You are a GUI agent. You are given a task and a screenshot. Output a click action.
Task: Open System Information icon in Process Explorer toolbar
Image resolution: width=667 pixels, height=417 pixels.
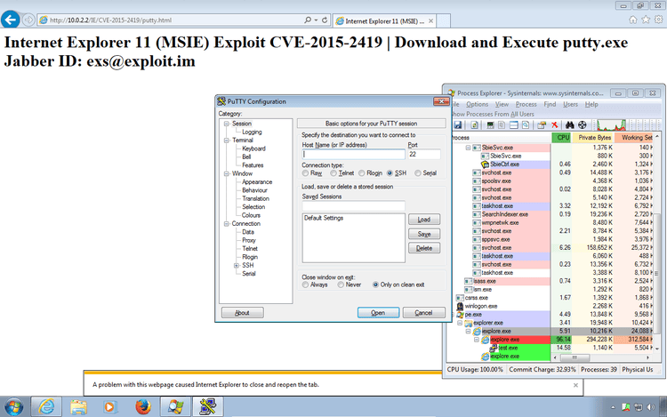(490, 125)
